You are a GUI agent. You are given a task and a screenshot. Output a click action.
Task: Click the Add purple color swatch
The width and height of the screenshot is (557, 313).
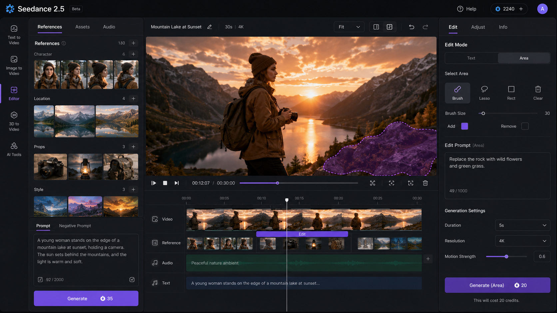pyautogui.click(x=464, y=126)
